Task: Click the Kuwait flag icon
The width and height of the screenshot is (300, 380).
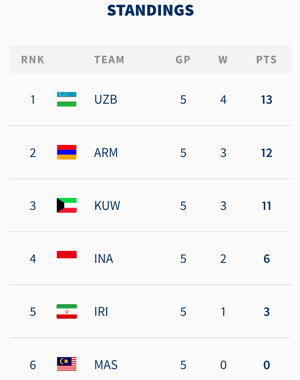Action: (x=67, y=205)
